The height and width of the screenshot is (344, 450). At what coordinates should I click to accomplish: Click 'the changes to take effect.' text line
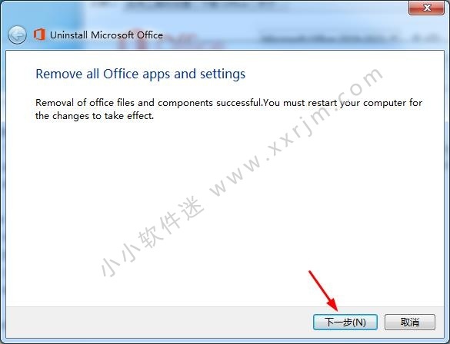95,116
